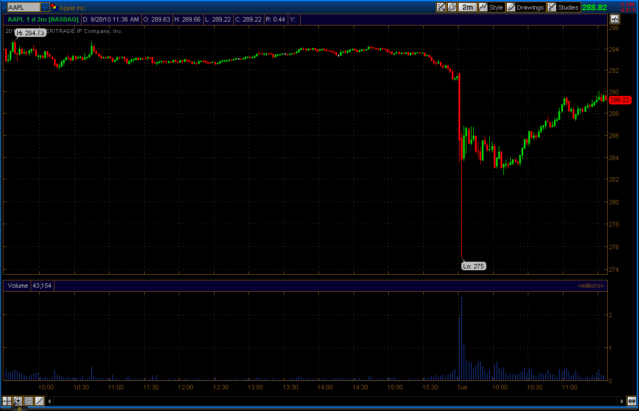
Task: Click the percent change -0.81% value
Action: coord(627,10)
